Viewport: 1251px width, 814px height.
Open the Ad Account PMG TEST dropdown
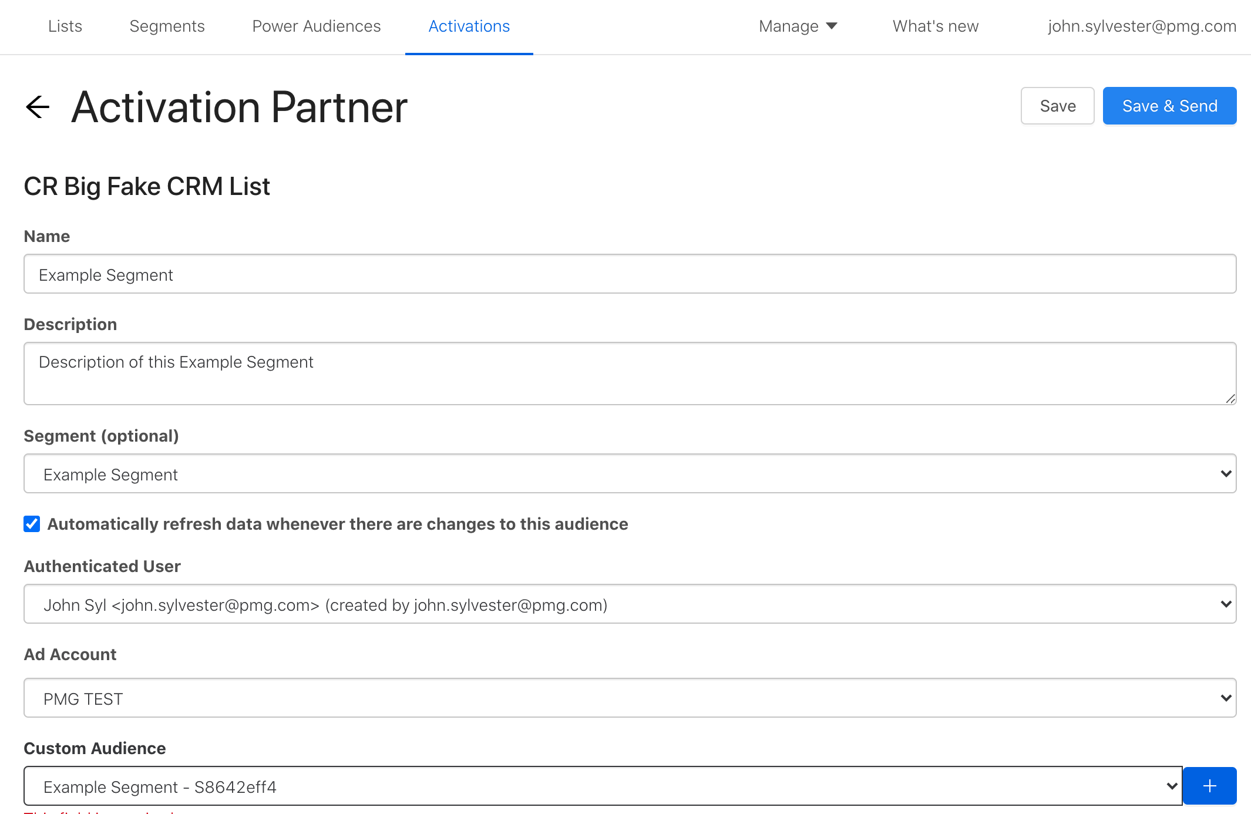pos(630,698)
